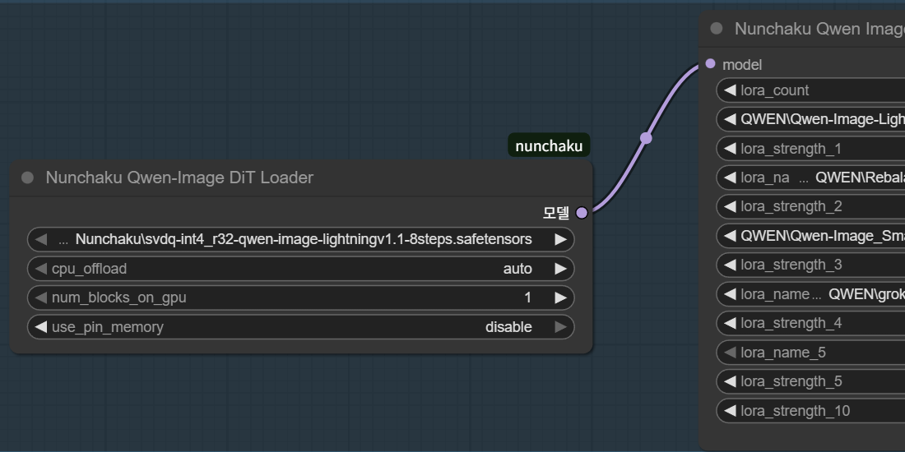This screenshot has width=905, height=452.
Task: Click the Nunchaku Qwen-Image DiT Loader title
Action: coord(179,178)
